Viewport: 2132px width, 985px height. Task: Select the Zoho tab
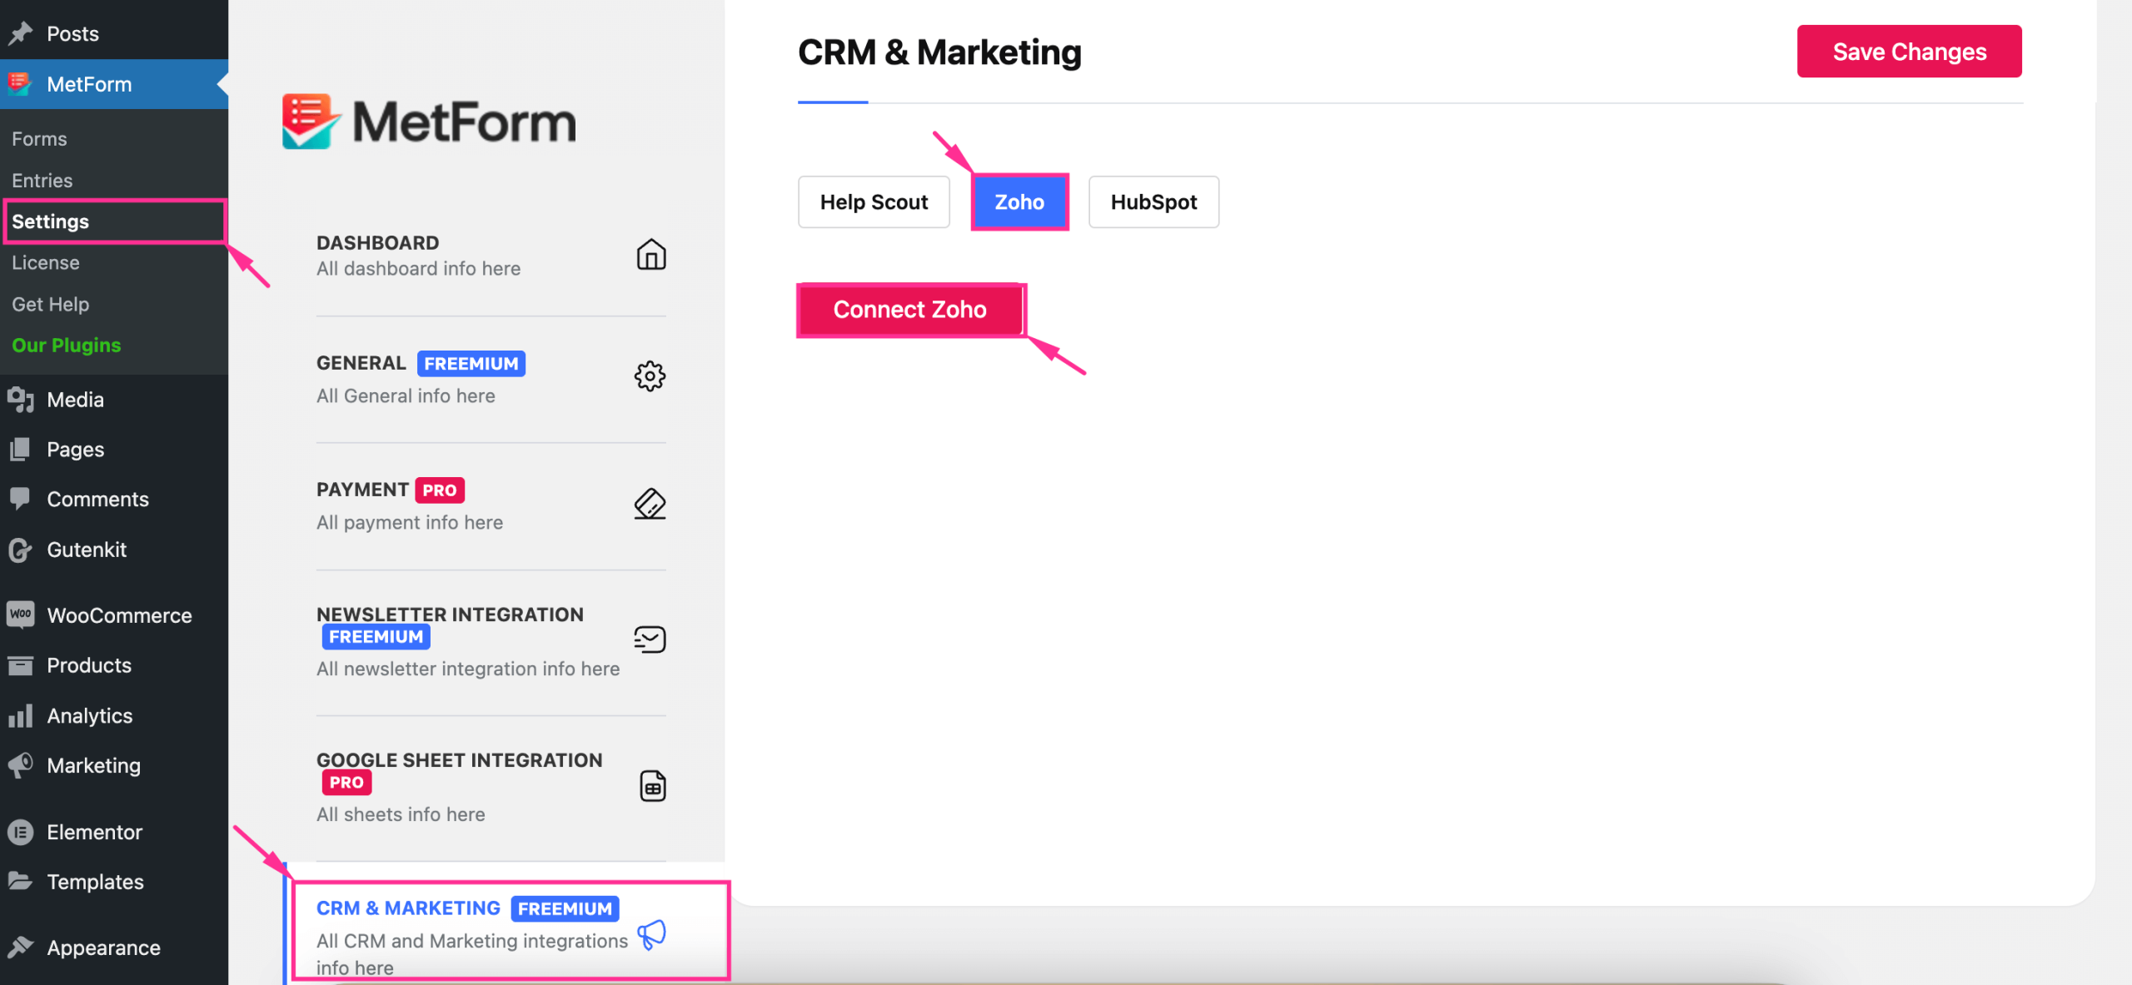pos(1019,202)
